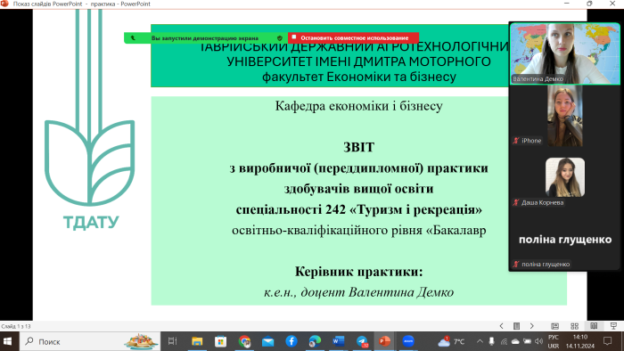Viewport: 624px width, 351px height.
Task: Open the clock and calendar showing 14:10
Action: point(579,341)
